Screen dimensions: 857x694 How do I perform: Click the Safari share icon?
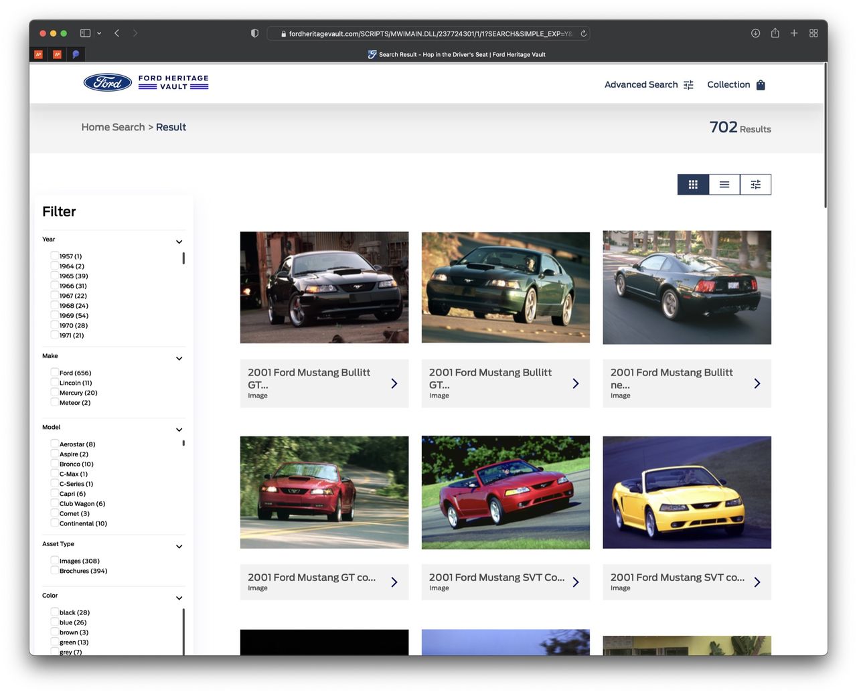click(775, 33)
